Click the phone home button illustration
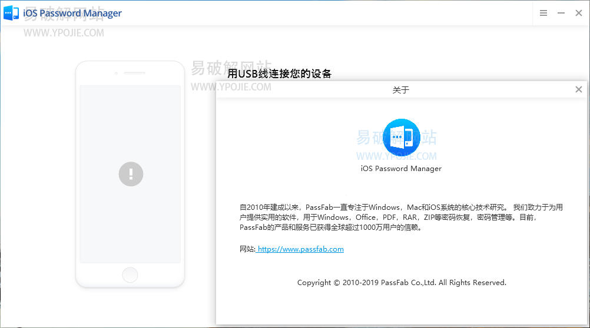Viewport: 590px width, 328px height. 130,275
